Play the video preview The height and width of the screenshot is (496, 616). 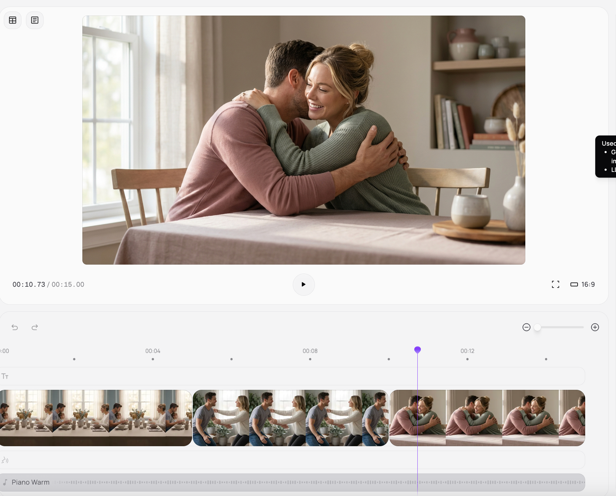coord(304,284)
